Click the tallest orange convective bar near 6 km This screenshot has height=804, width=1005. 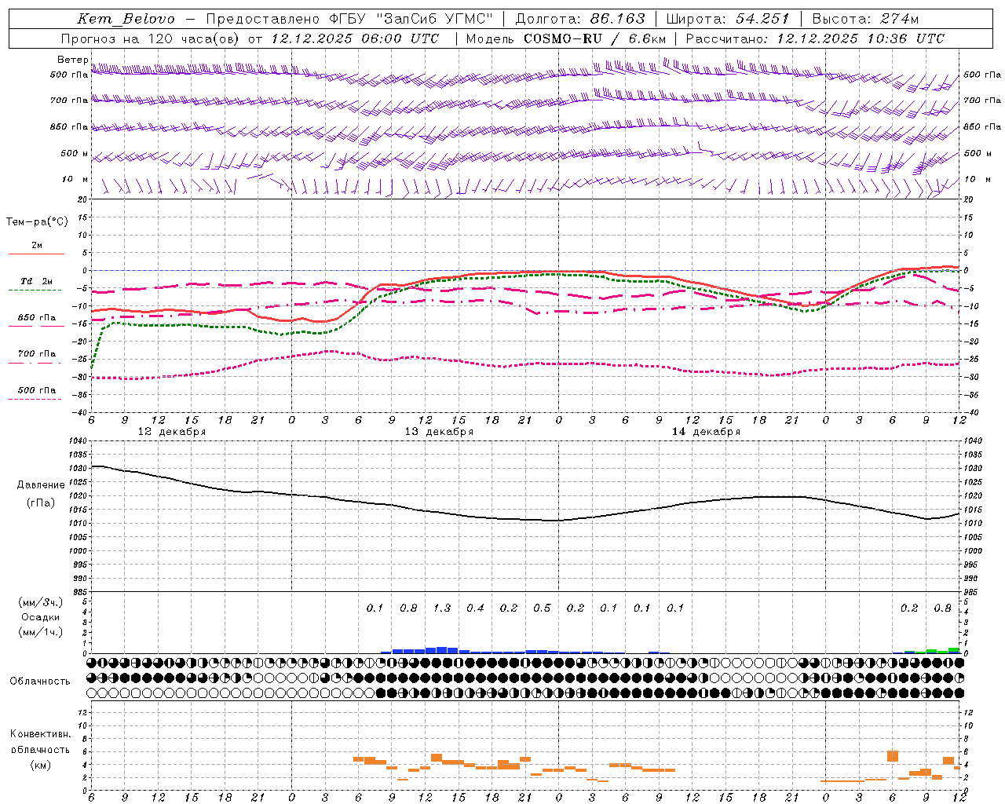(893, 756)
